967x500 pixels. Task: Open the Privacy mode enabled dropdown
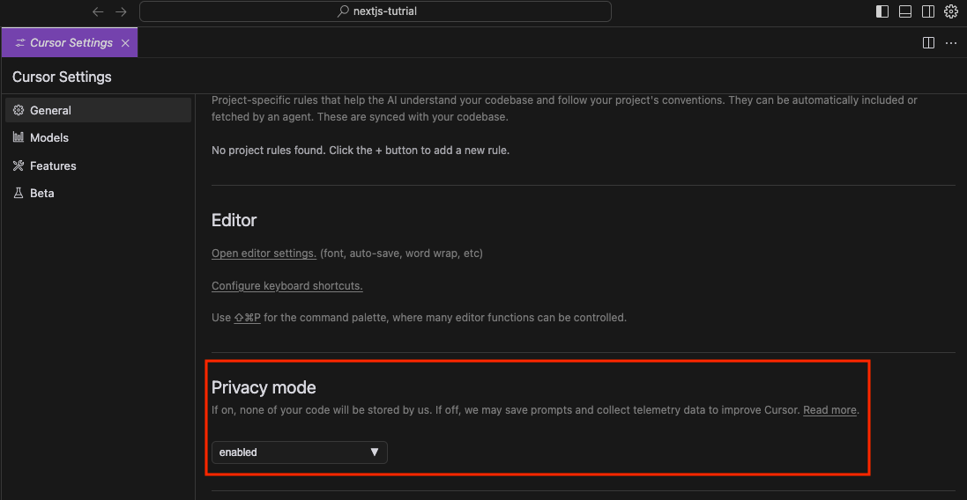tap(299, 452)
